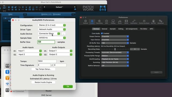Select orange Thunderbolt Bridge icon in Network list

pos(7,78)
